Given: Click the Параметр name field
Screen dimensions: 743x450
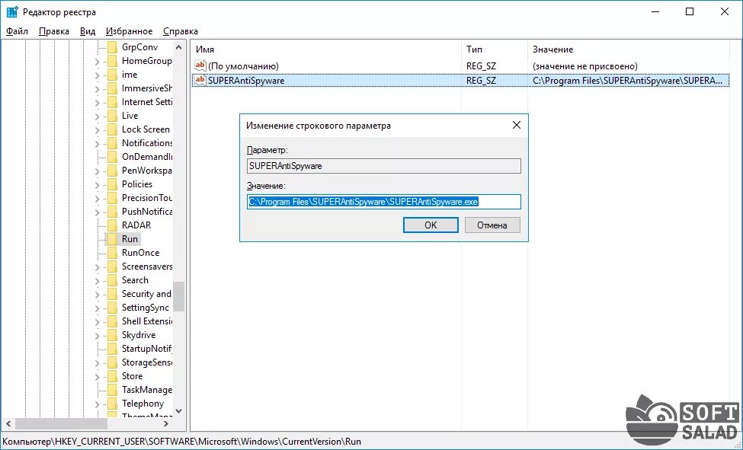Looking at the screenshot, I should pos(384,166).
